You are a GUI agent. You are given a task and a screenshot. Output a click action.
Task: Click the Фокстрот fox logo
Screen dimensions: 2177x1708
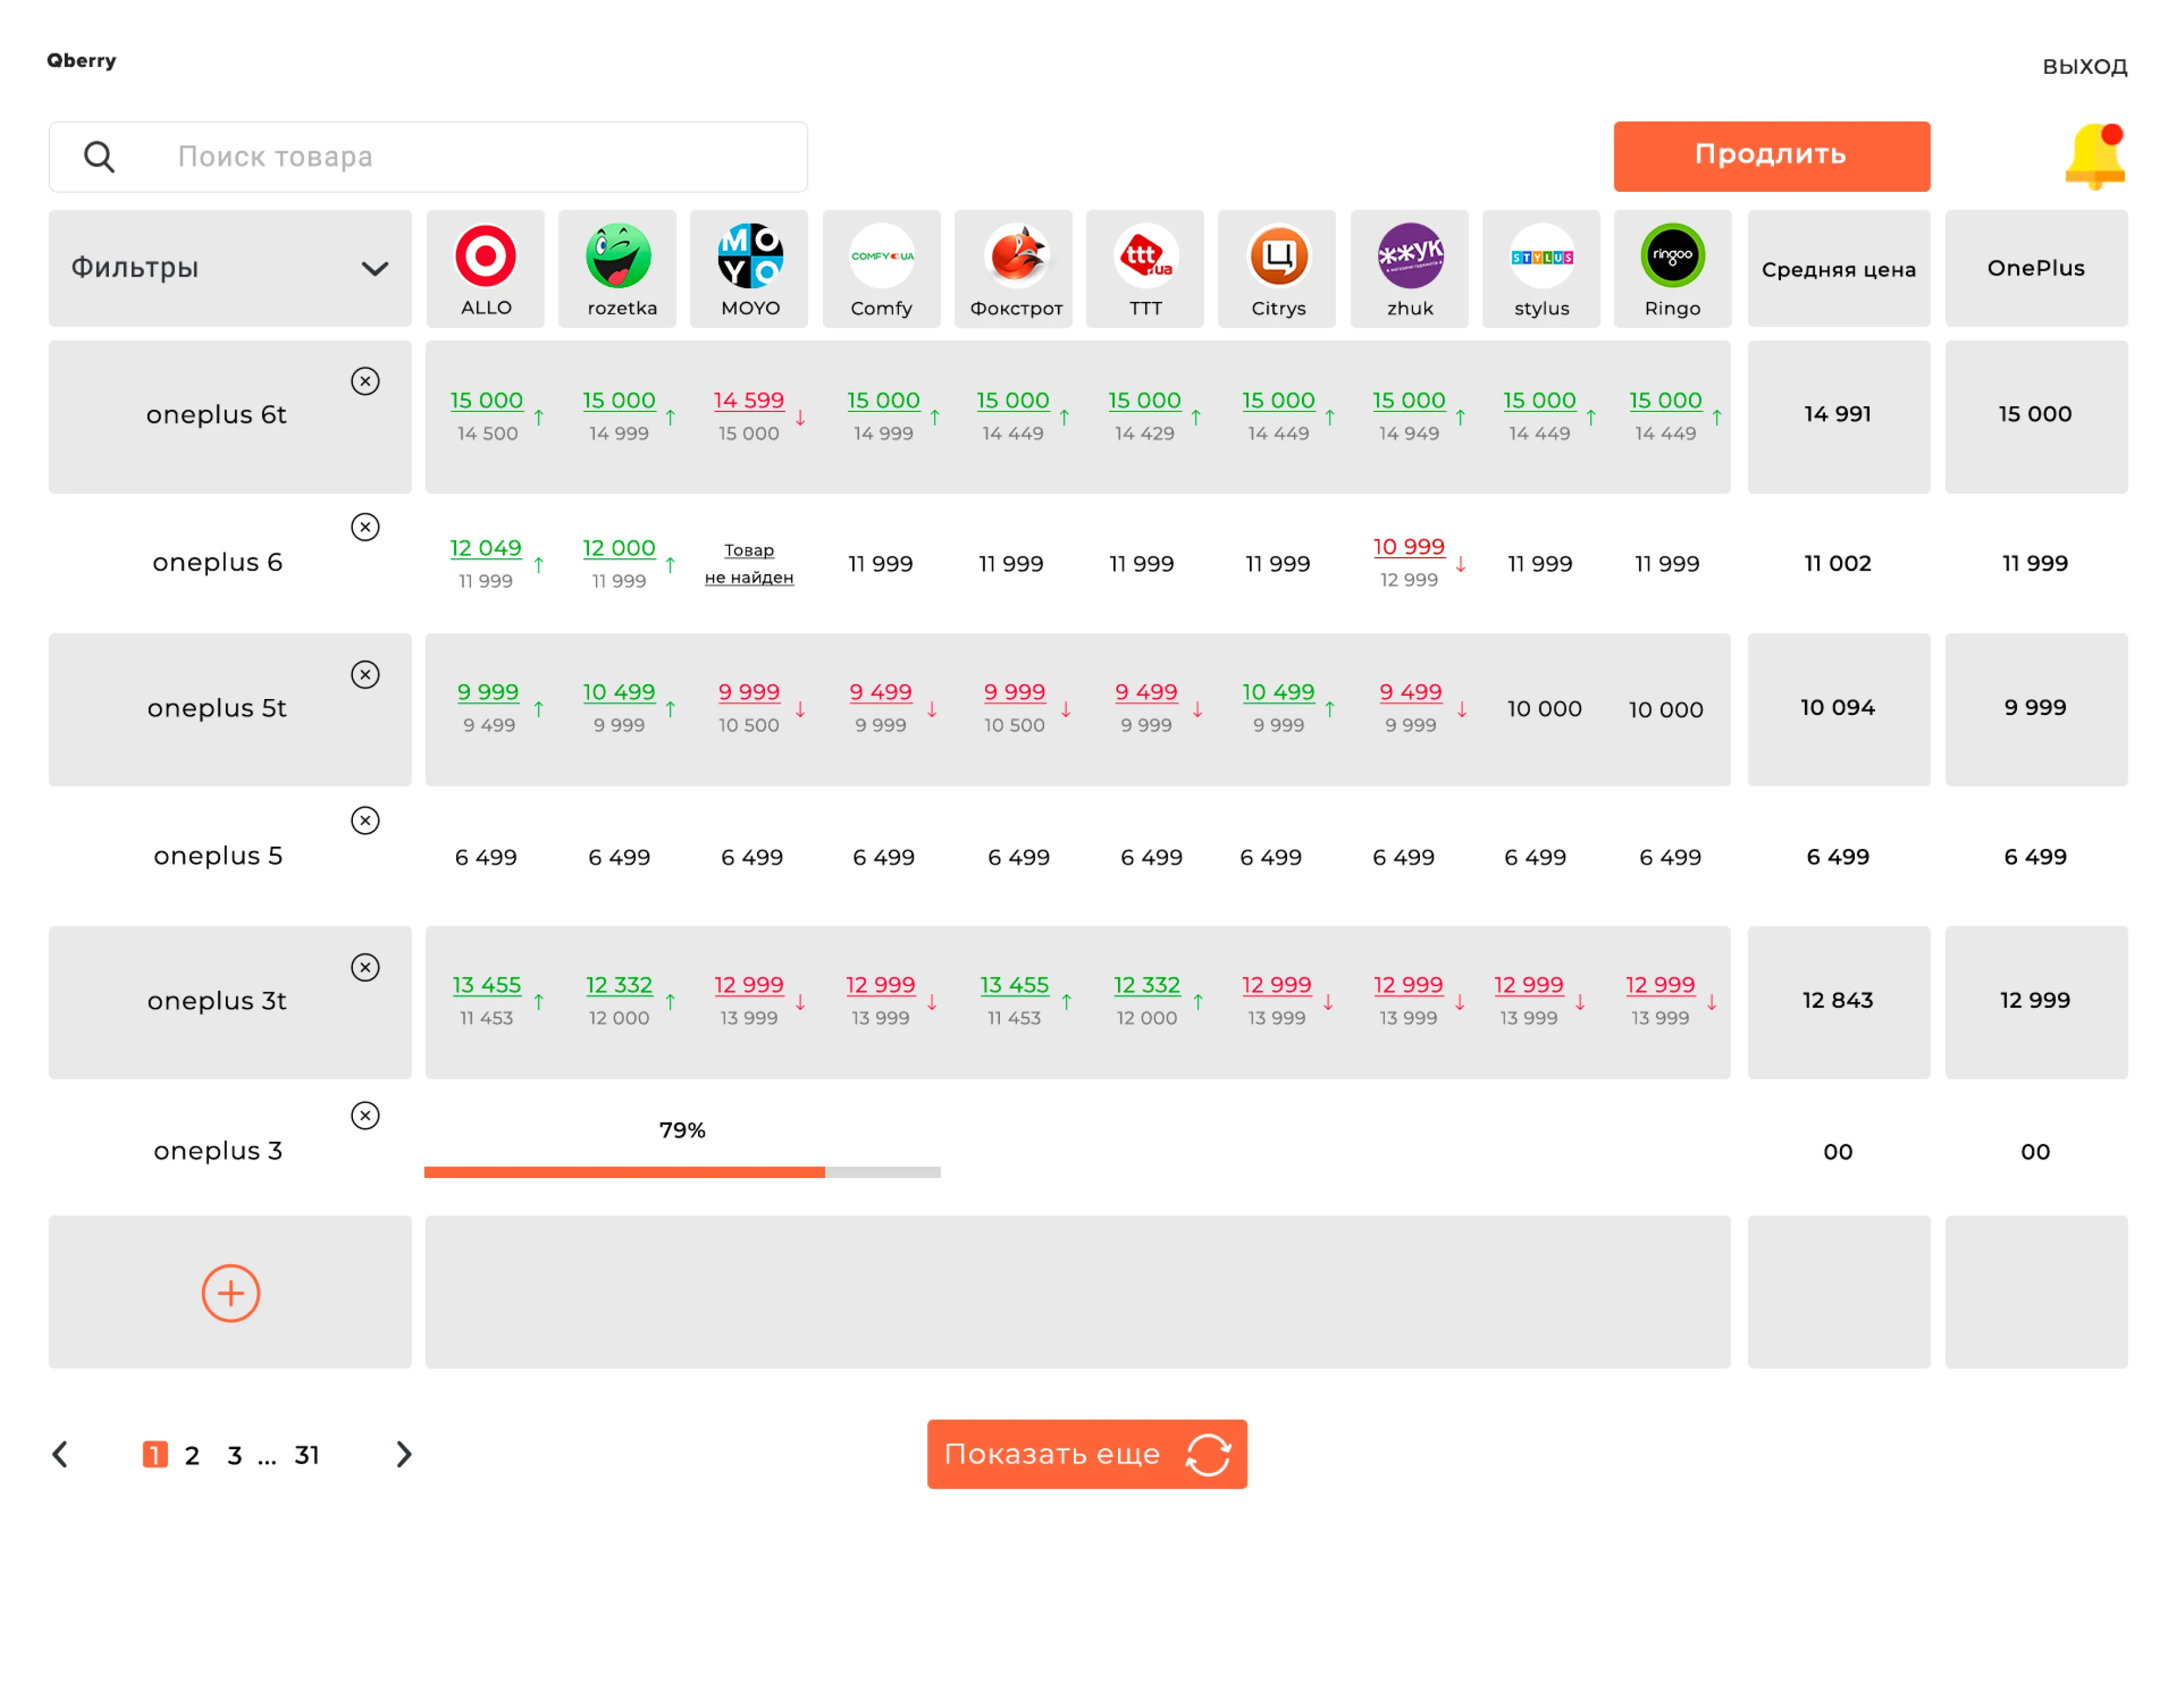point(1015,256)
